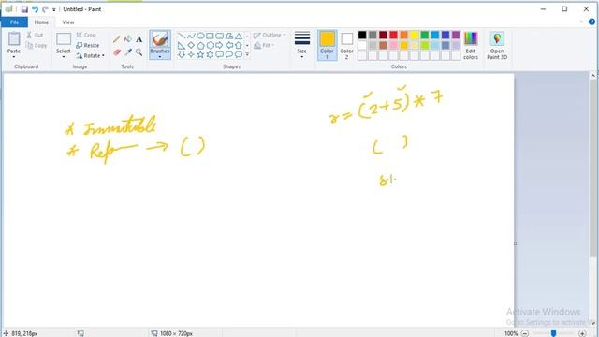Open the shape Fill dropdown
The height and width of the screenshot is (337, 599).
point(264,46)
